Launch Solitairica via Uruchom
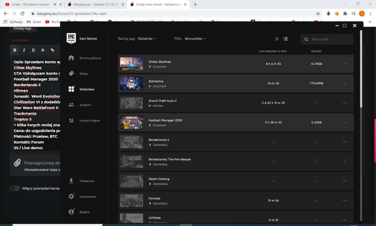 [x=158, y=86]
